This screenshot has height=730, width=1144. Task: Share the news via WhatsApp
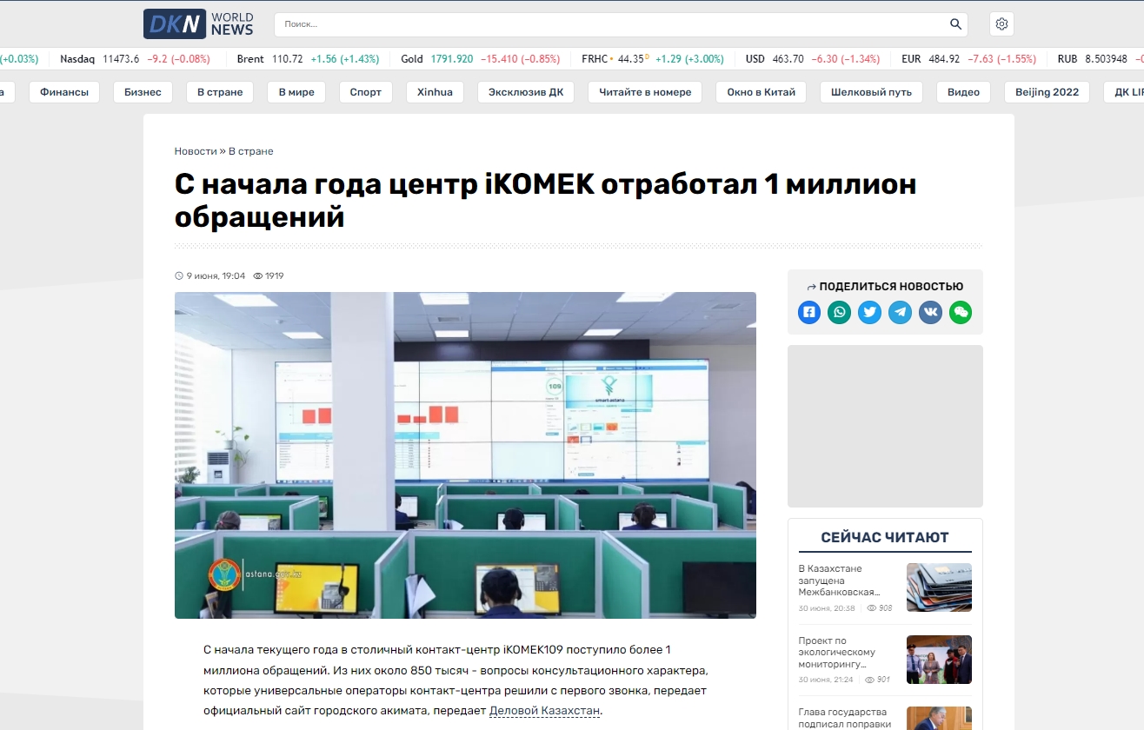[x=840, y=313]
